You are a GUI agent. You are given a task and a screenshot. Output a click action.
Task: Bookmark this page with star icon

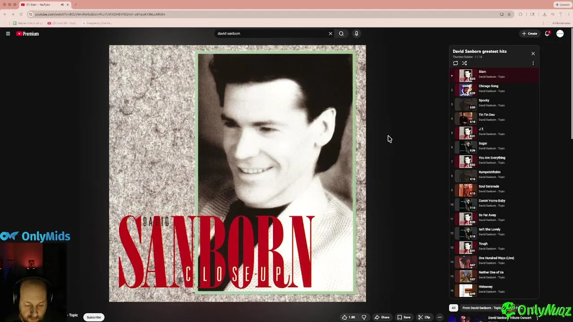pyautogui.click(x=509, y=14)
